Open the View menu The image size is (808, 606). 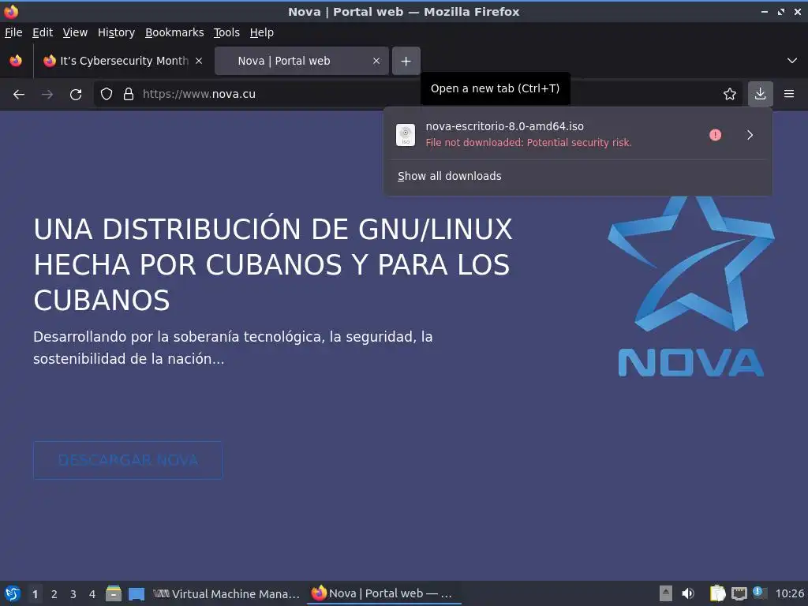click(x=75, y=32)
